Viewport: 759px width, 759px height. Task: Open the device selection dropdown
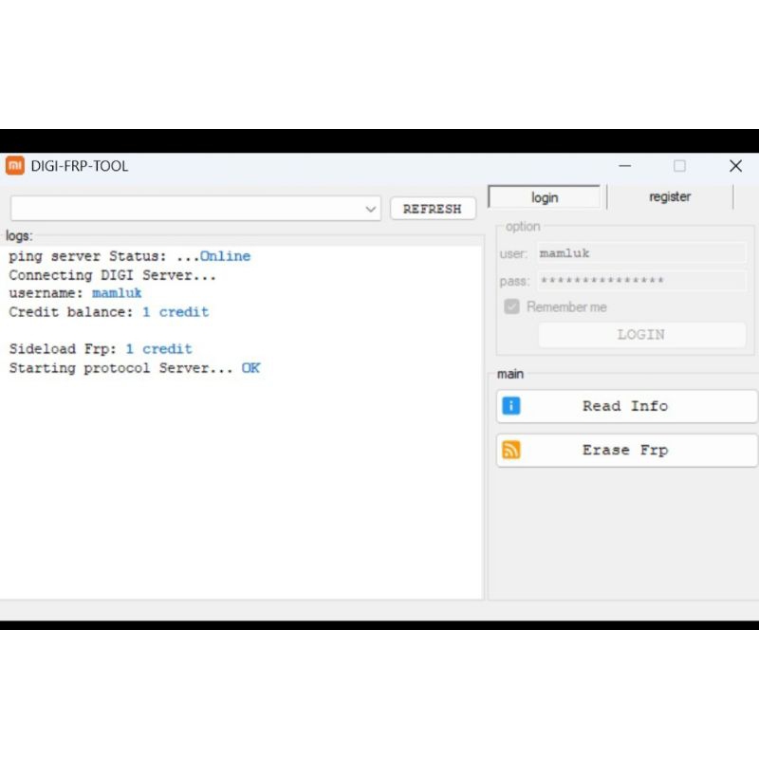(195, 209)
